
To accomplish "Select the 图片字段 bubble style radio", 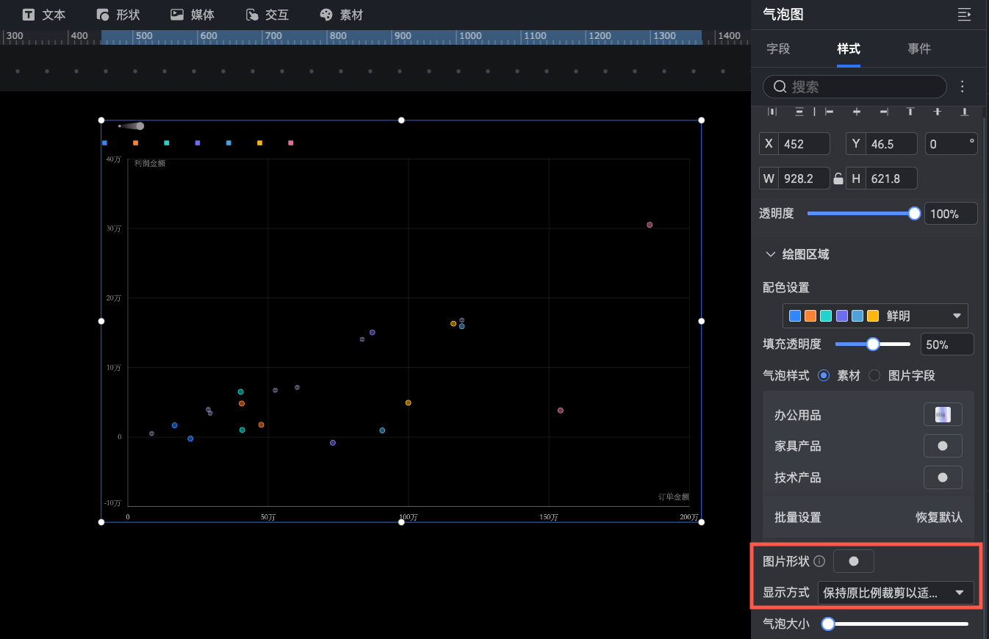I will [874, 375].
